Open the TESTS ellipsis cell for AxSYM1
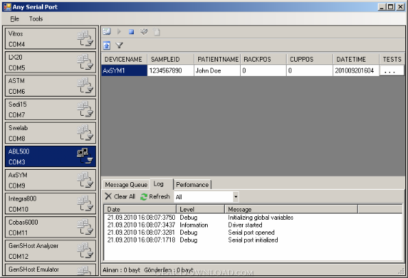This screenshot has width=408, height=278. point(391,71)
